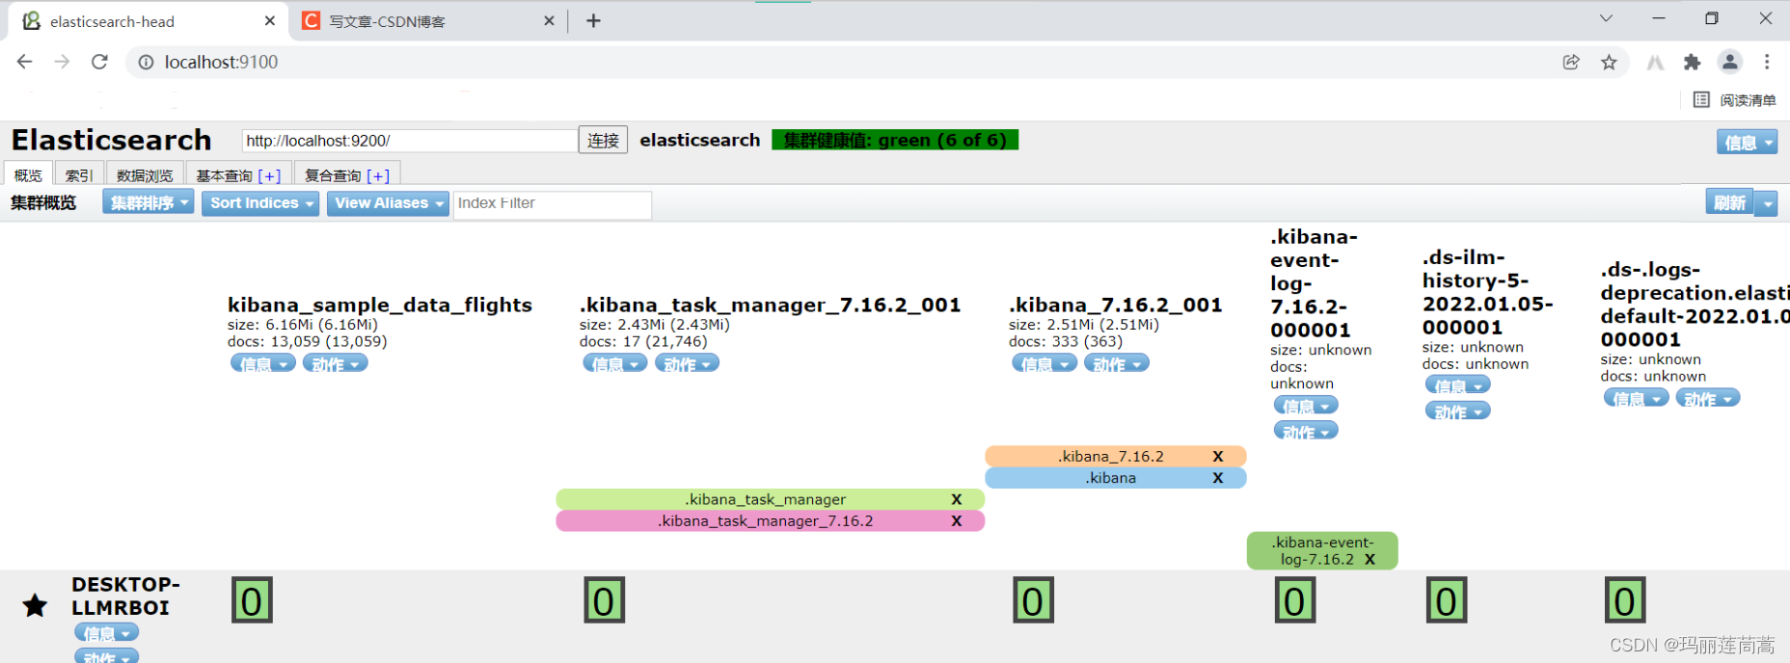Image resolution: width=1790 pixels, height=663 pixels.
Task: Remove alias .kibana
Action: [1218, 478]
